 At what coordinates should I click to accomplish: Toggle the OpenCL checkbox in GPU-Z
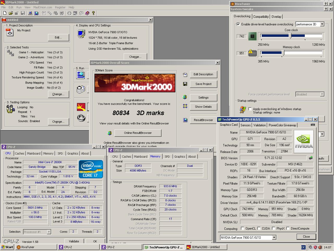pyautogui.click(x=242, y=228)
